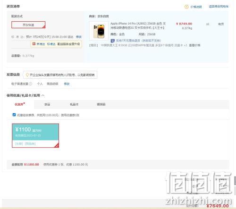Click 返回修改购物车 link
The width and height of the screenshot is (236, 209).
click(219, 7)
